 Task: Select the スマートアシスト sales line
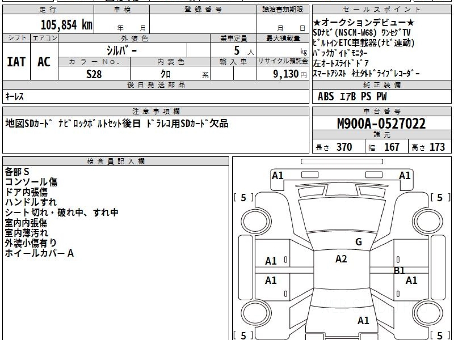point(366,74)
